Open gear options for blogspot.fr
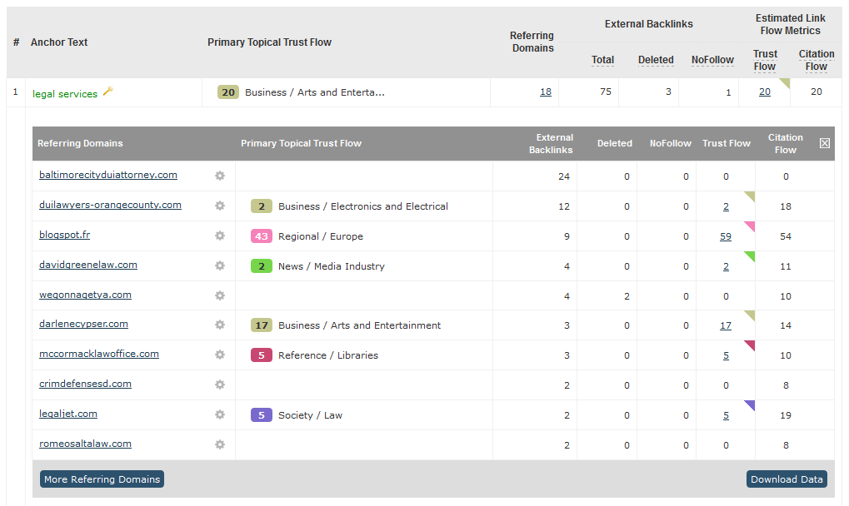The width and height of the screenshot is (849, 506). [x=220, y=236]
